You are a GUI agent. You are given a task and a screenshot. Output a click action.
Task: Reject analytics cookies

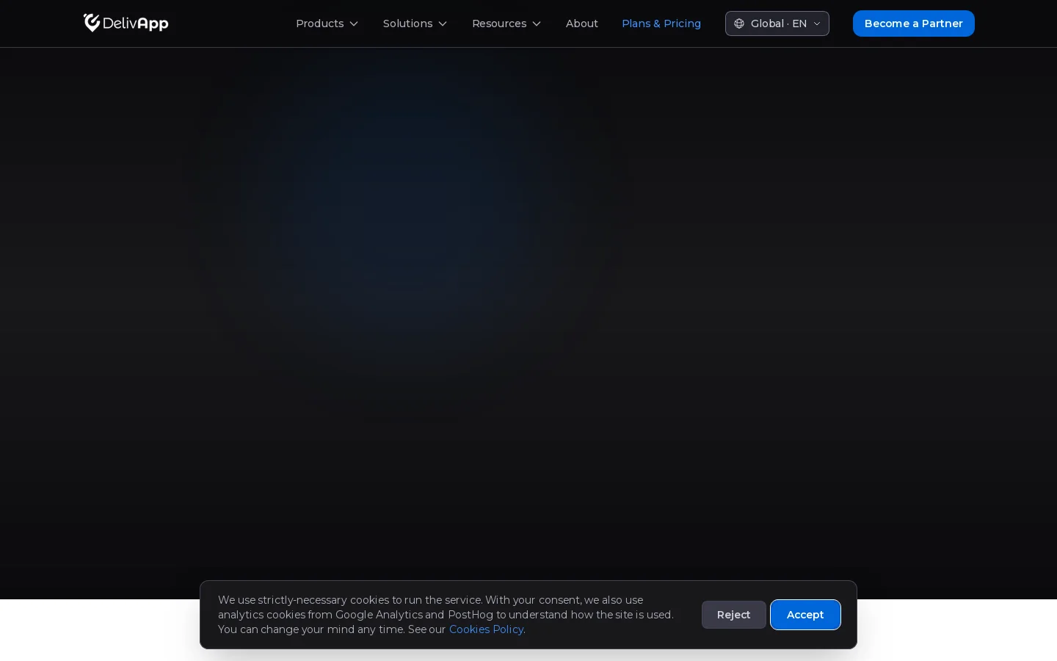pos(734,615)
